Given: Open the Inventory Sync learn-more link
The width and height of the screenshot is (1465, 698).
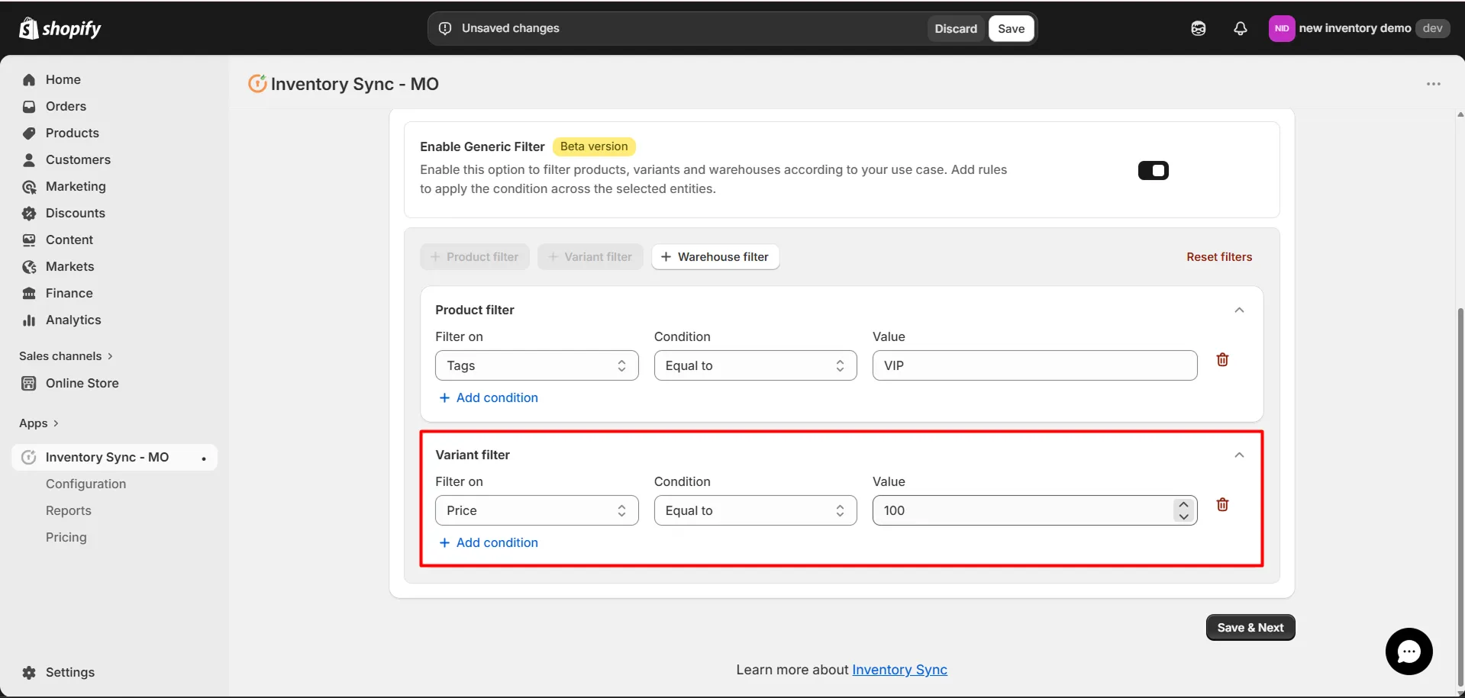Looking at the screenshot, I should click(x=899, y=670).
